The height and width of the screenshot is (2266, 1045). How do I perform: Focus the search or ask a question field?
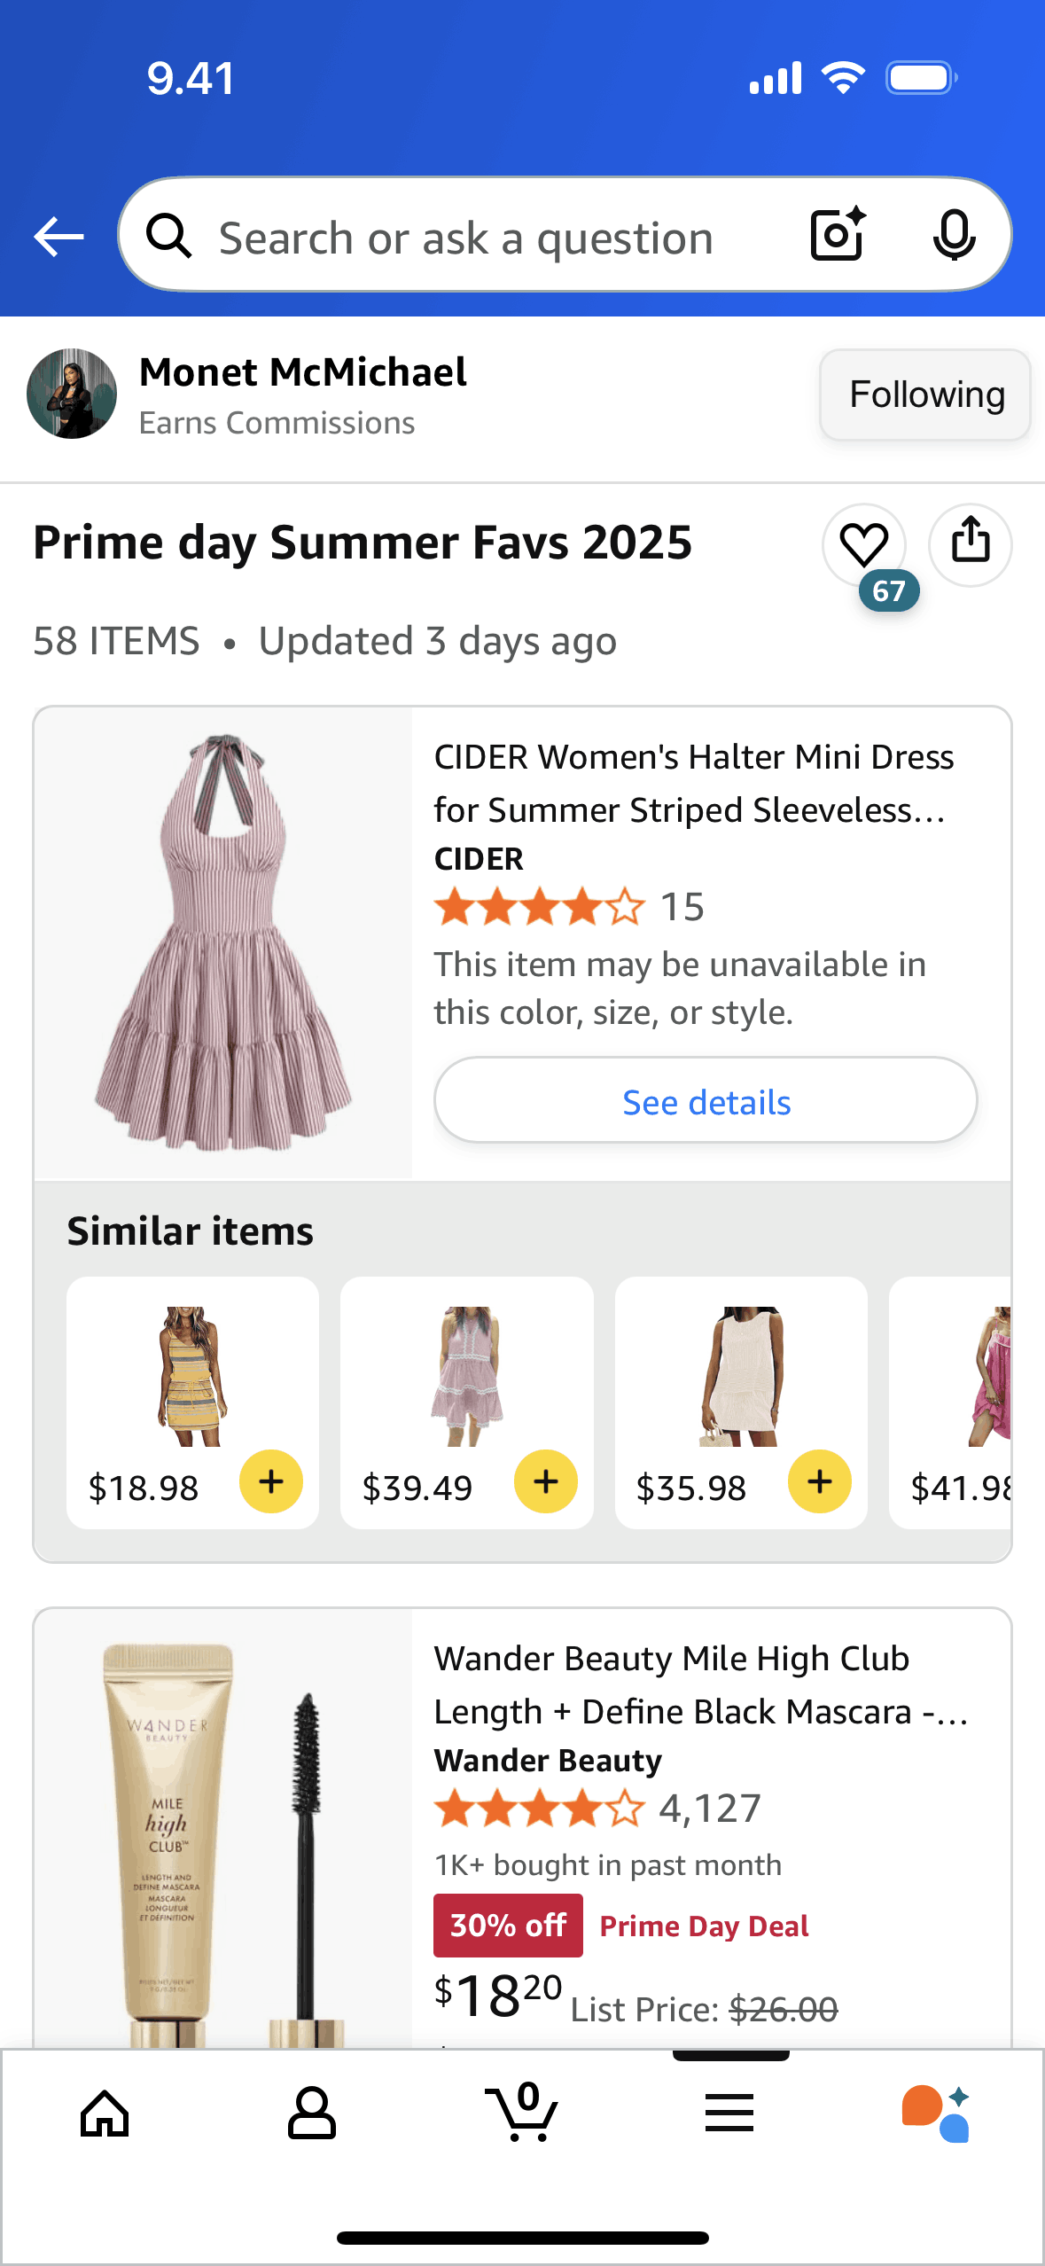465,238
